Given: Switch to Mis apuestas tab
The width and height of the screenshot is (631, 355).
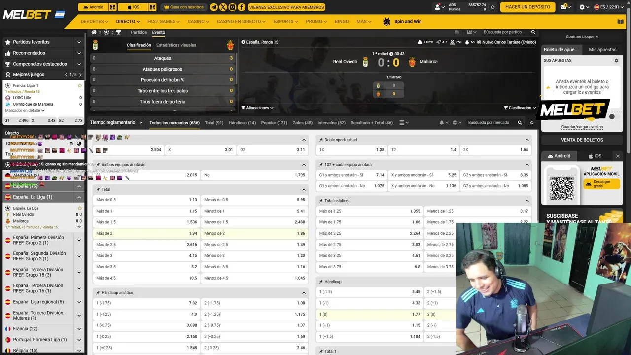Looking at the screenshot, I should [x=602, y=50].
